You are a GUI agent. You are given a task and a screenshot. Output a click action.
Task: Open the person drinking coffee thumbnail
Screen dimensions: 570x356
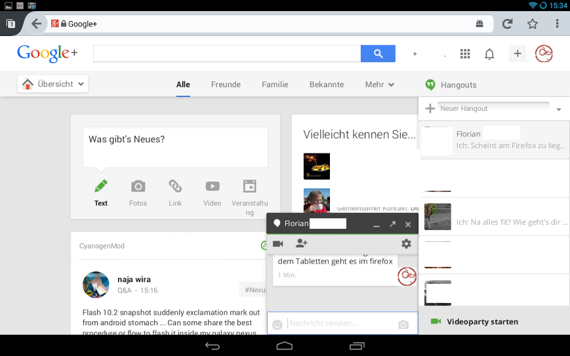(317, 201)
